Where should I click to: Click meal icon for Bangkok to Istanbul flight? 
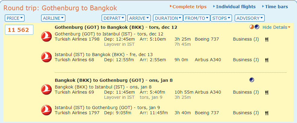(267, 92)
